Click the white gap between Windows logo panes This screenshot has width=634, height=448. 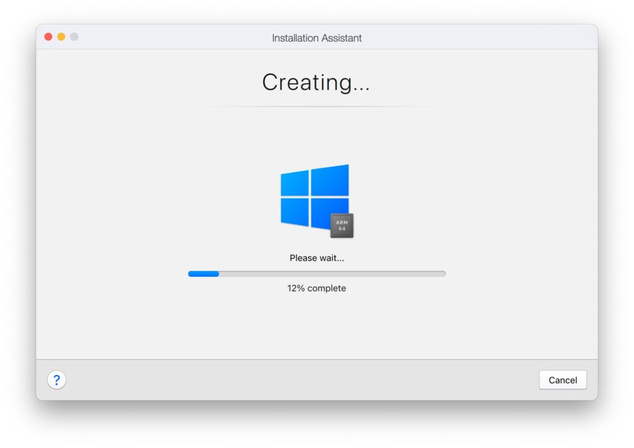[x=310, y=197]
